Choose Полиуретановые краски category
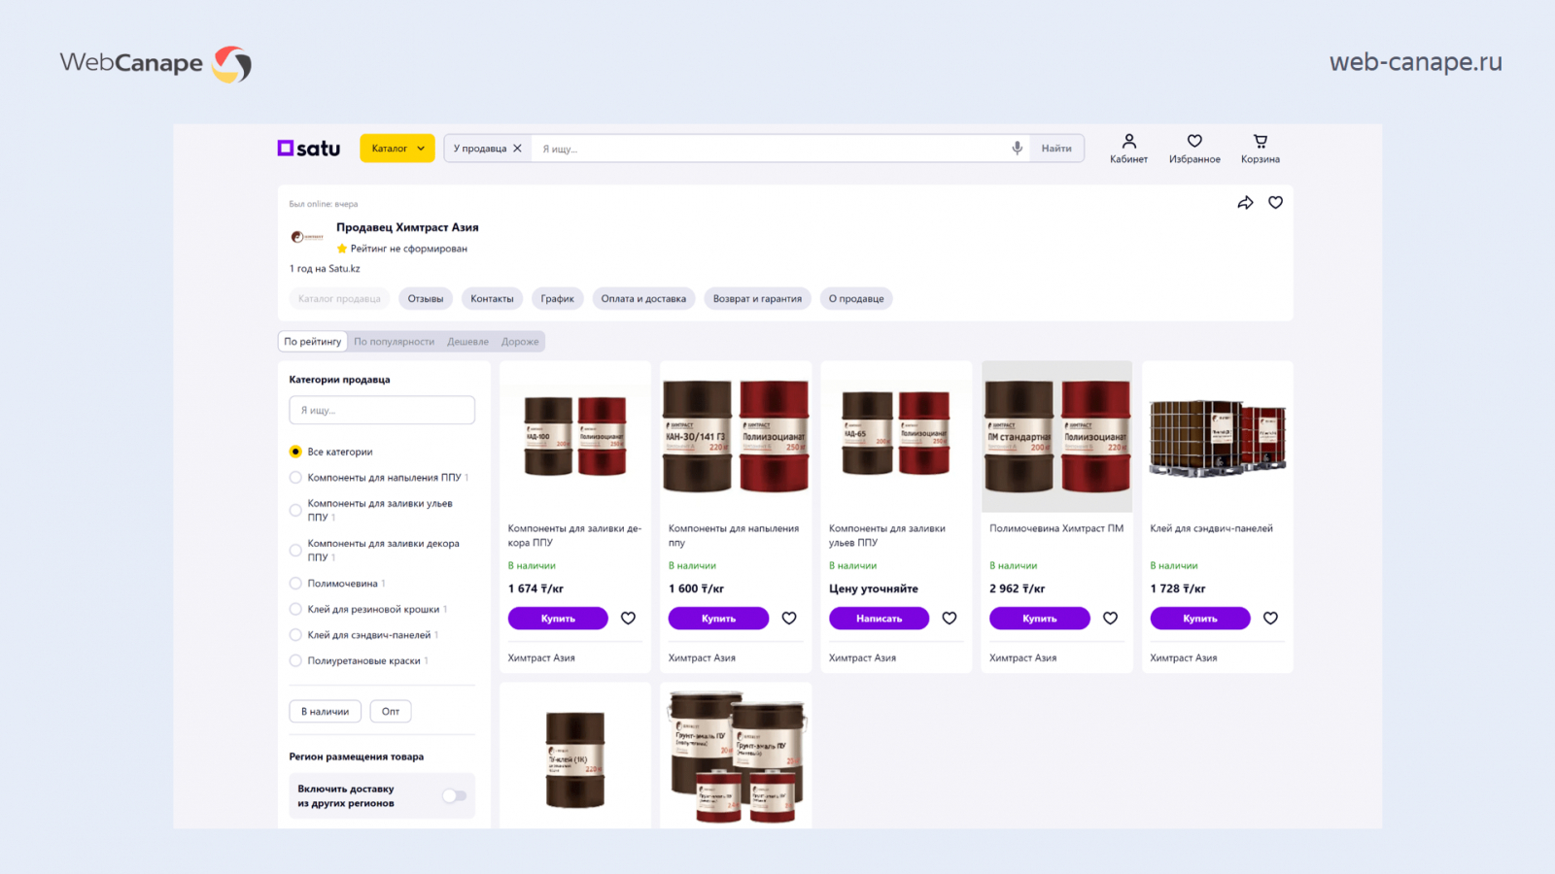Image resolution: width=1555 pixels, height=874 pixels. point(295,661)
